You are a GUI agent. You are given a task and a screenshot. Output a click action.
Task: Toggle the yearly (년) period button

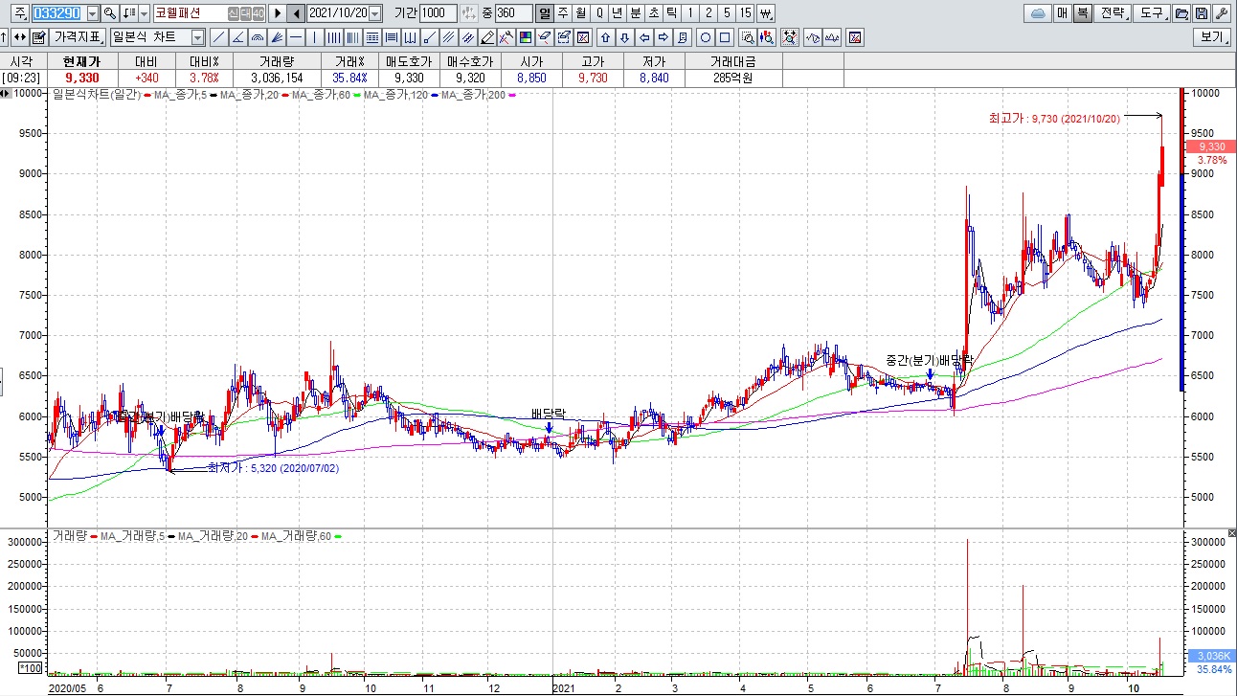click(x=617, y=13)
